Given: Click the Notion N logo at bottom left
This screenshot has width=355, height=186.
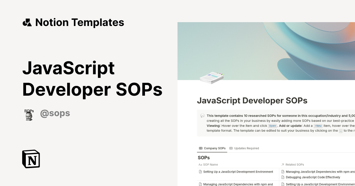Looking at the screenshot, I should (x=31, y=159).
